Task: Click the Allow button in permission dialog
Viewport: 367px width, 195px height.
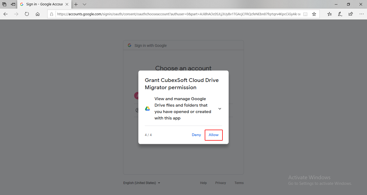Action: coord(214,135)
